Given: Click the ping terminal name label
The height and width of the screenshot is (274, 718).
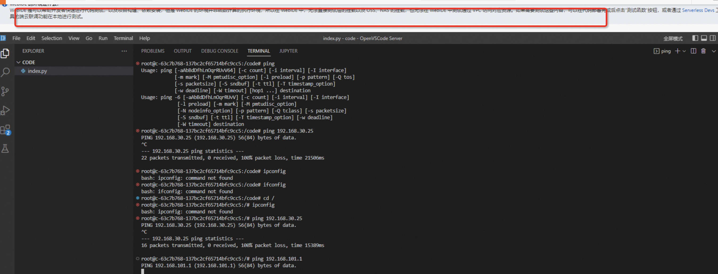Looking at the screenshot, I should tap(666, 51).
